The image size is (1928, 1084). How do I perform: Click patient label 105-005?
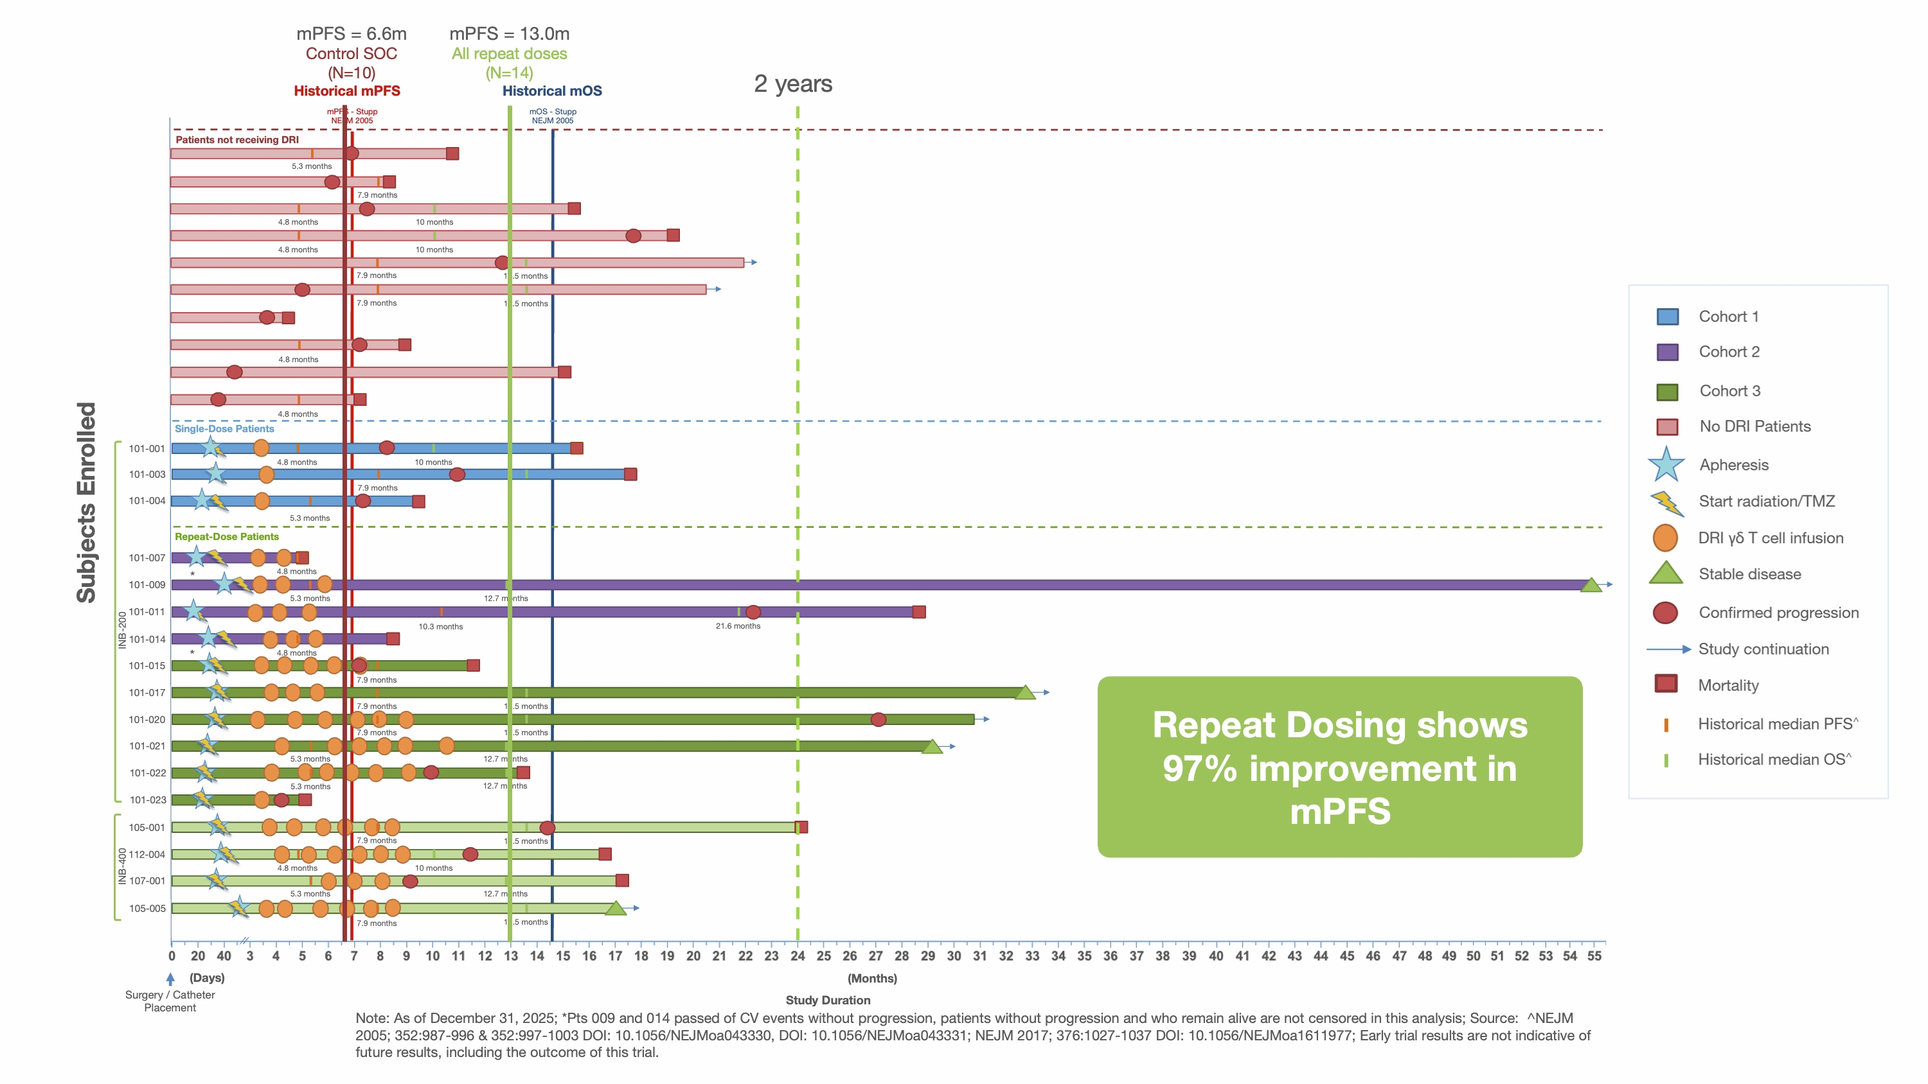click(147, 908)
